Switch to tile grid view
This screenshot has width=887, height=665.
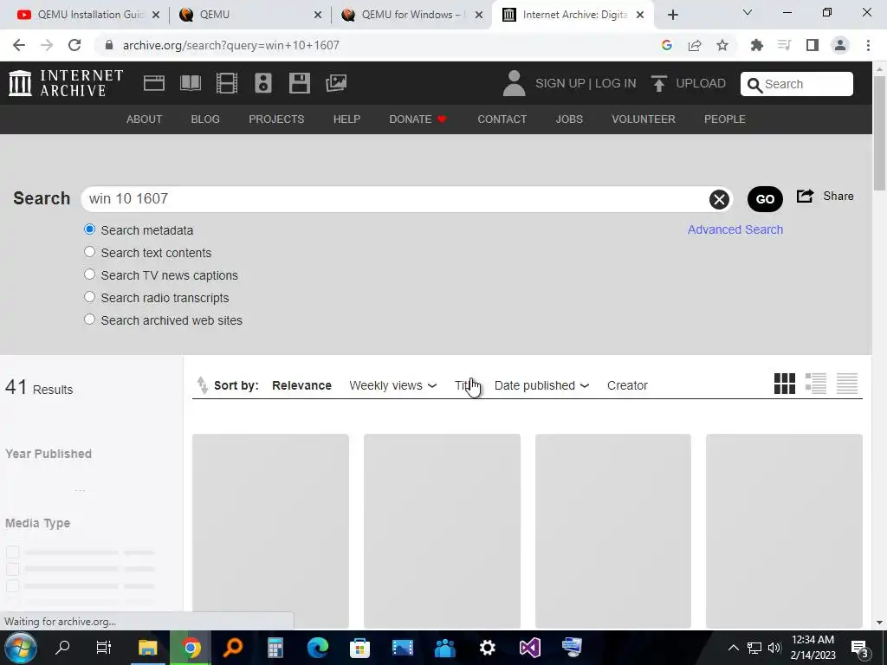tap(785, 384)
